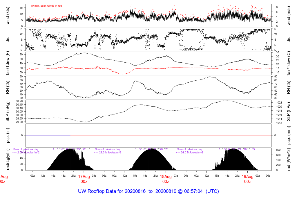This screenshot has height=203, width=297.
Task: Select "Sum of previous day" above 24.6 MJoules
Action: click(190, 149)
